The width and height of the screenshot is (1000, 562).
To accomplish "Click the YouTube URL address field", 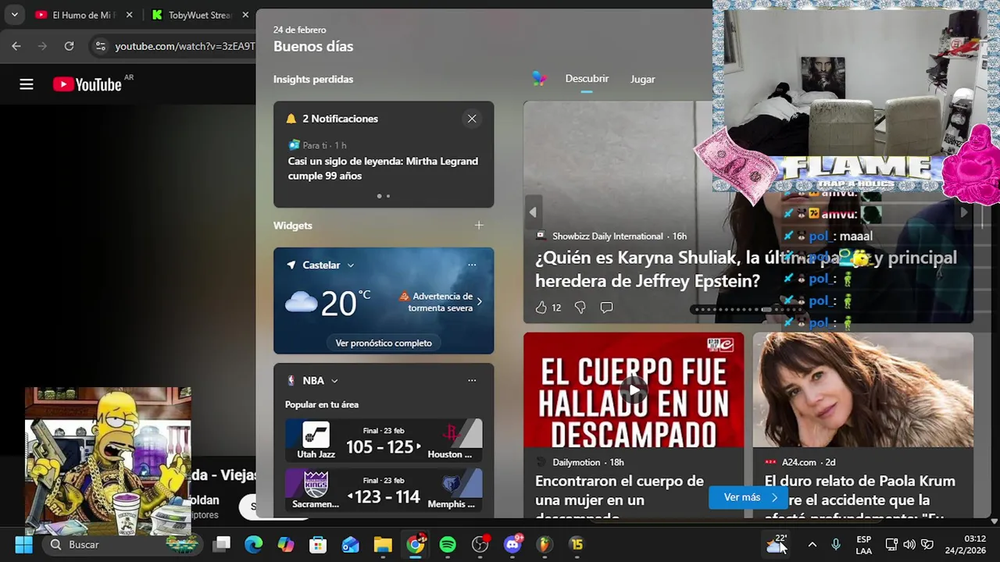I will (184, 46).
